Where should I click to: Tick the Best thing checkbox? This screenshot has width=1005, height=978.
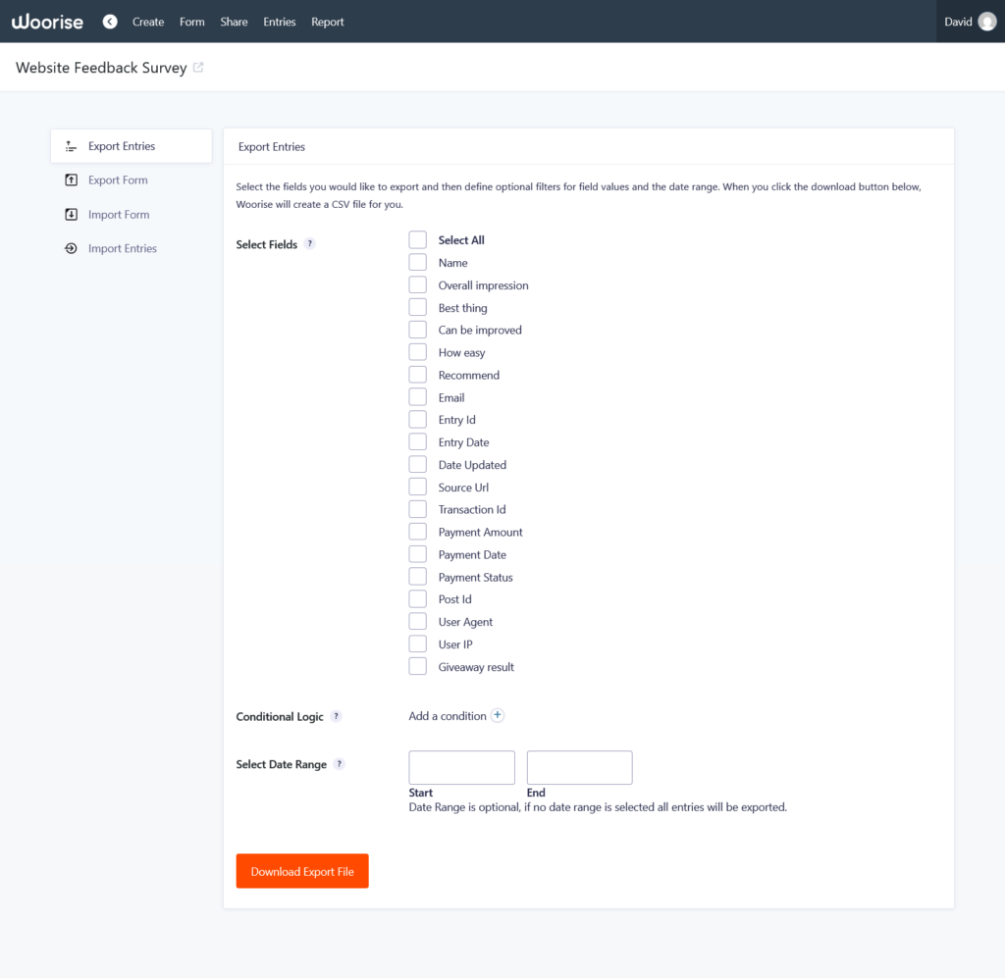point(418,307)
